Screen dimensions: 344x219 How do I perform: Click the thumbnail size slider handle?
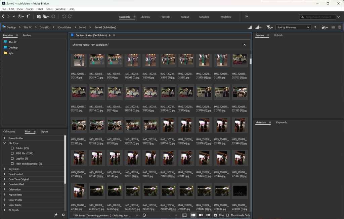144,215
